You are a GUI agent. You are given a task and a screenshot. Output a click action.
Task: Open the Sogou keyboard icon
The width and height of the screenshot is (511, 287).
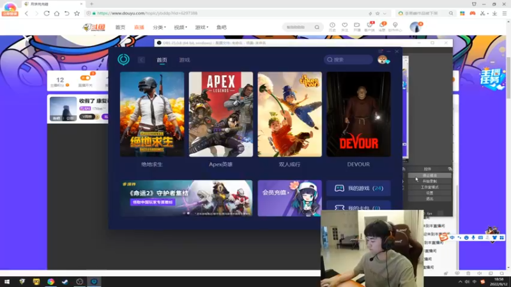coord(480,238)
